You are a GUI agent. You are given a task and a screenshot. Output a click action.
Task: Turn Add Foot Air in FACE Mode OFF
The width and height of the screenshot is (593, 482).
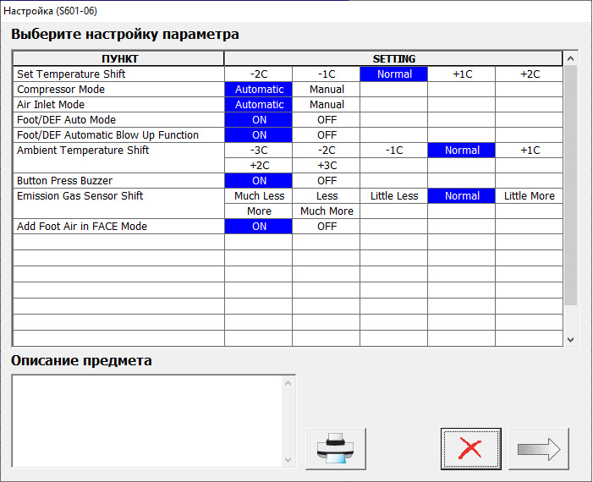coord(327,226)
